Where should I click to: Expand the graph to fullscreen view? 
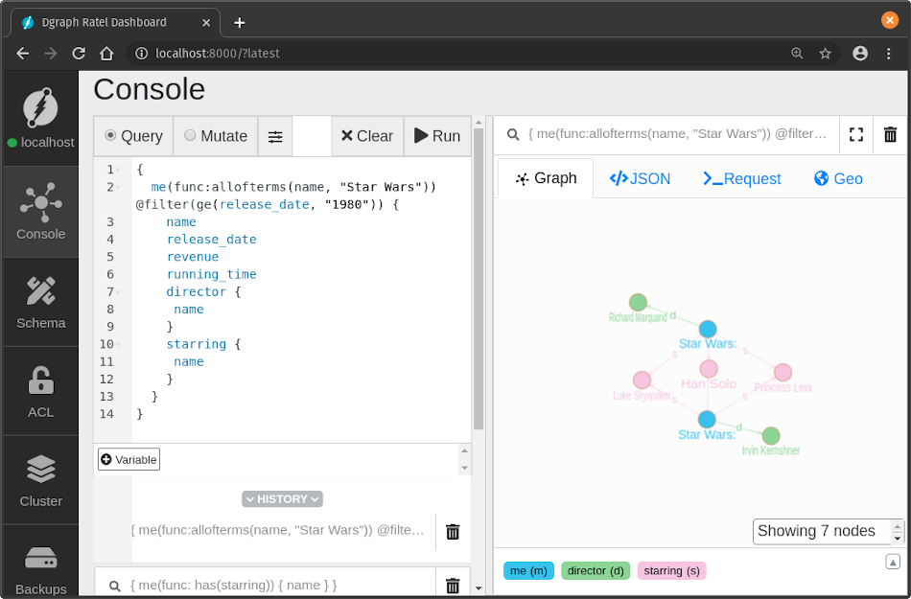click(855, 134)
